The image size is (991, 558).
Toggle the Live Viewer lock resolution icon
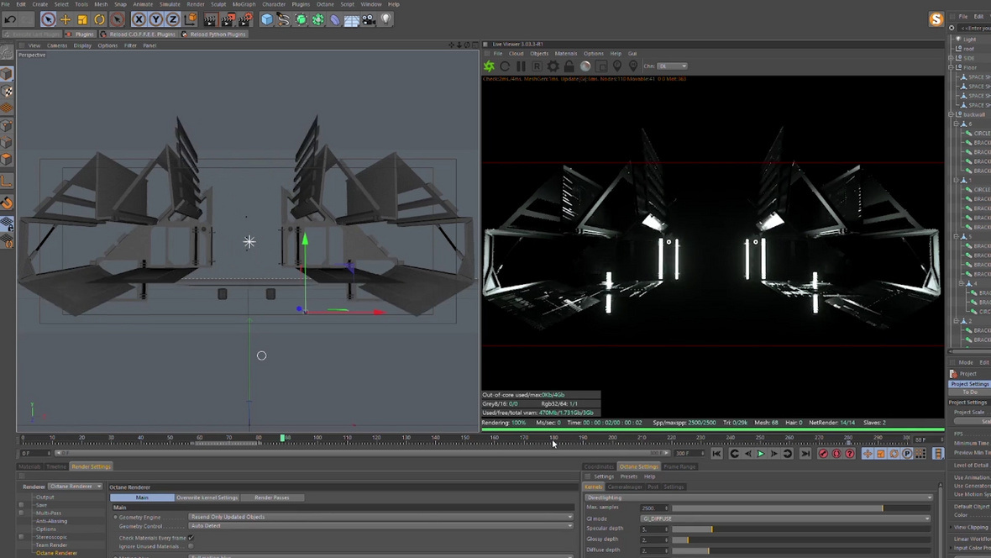(x=569, y=66)
